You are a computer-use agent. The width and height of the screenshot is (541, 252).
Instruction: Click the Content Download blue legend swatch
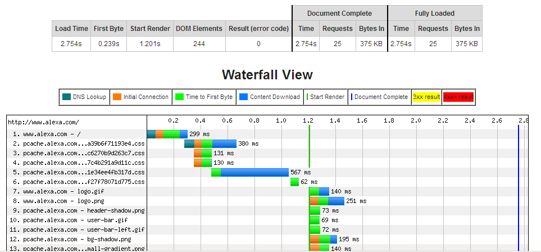pos(243,97)
